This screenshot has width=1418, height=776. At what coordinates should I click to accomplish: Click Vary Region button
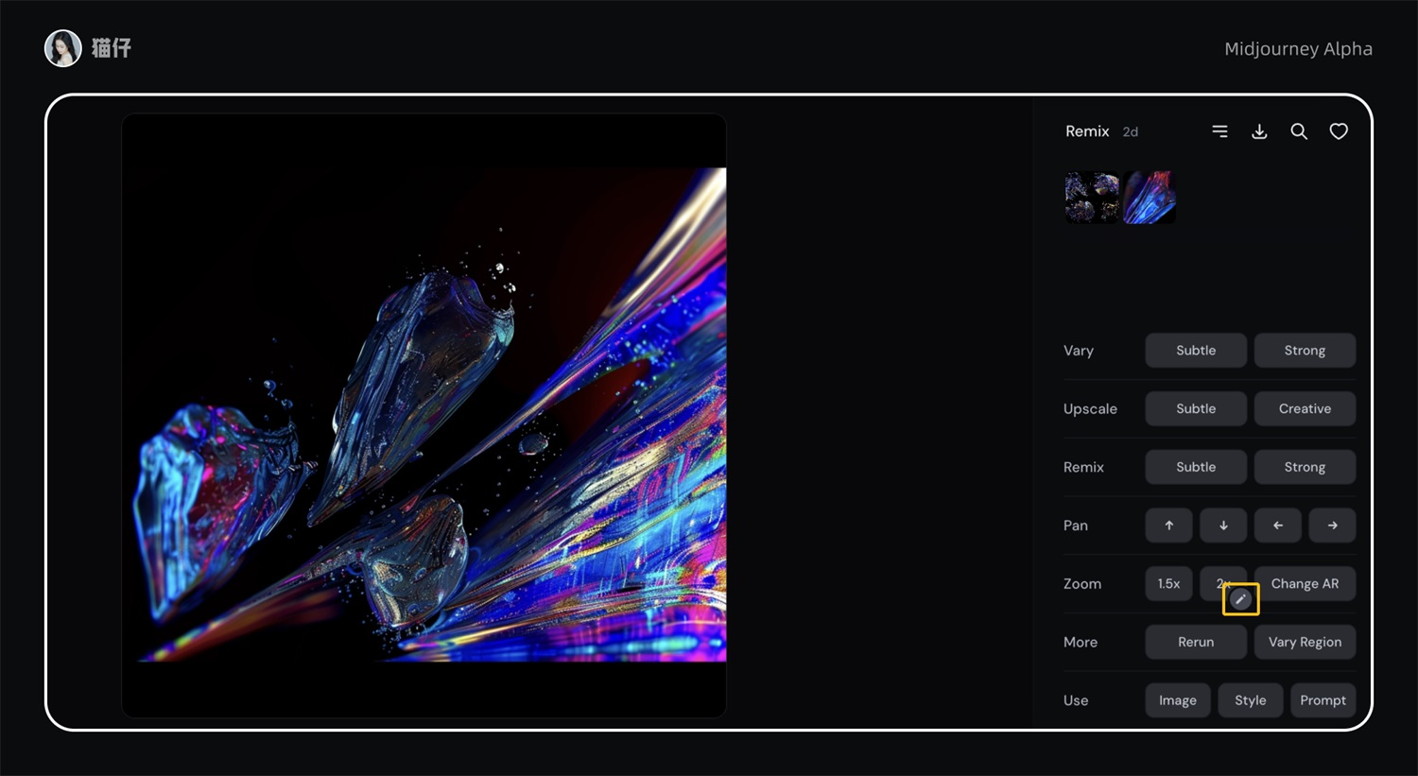[x=1305, y=643]
